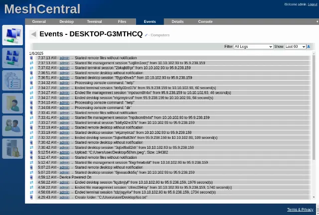Click the scroll up arrow of events list
Viewport: 319px width, 215px height.
(x=314, y=53)
